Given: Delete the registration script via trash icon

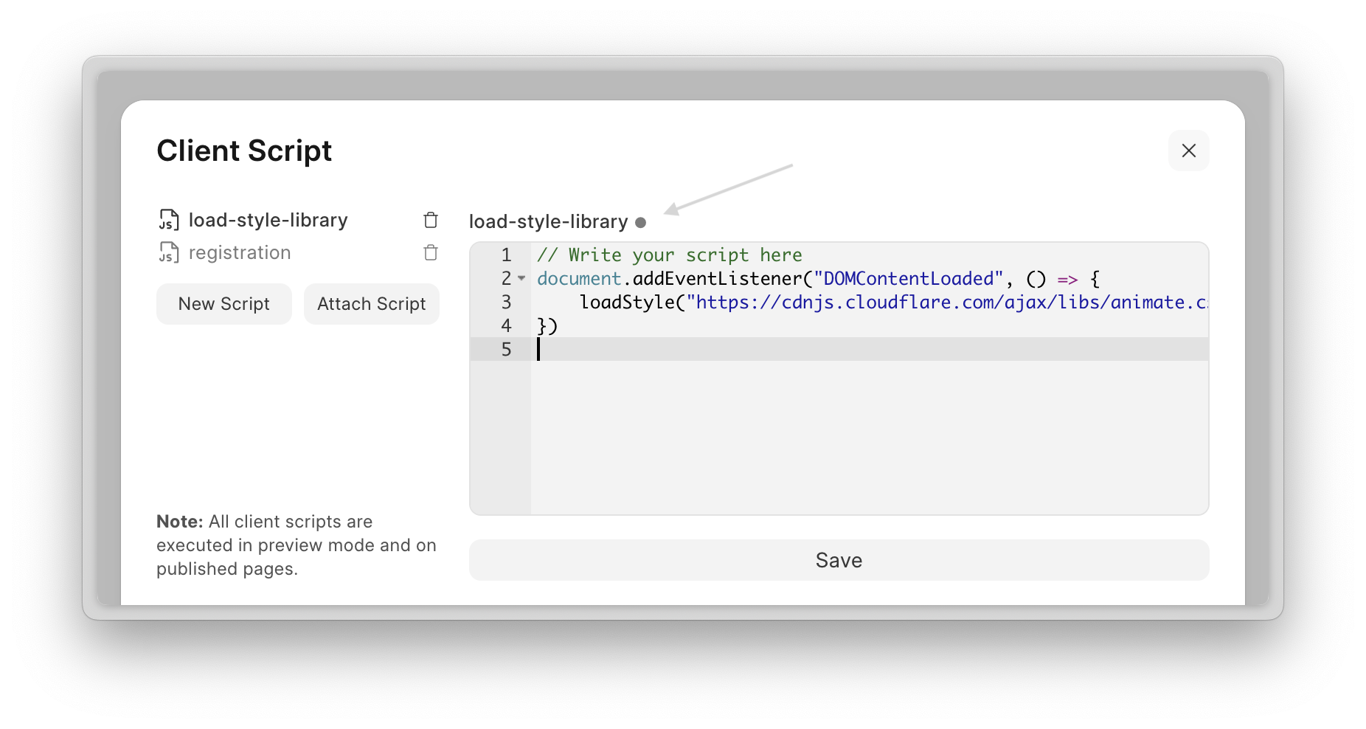Looking at the screenshot, I should [x=431, y=252].
